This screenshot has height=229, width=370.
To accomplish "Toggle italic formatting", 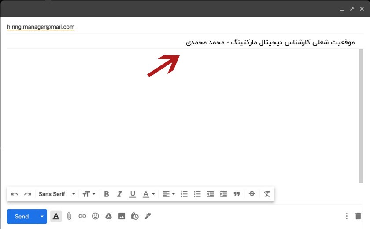I will 119,194.
